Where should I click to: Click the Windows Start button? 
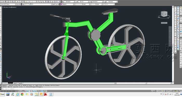2,94
